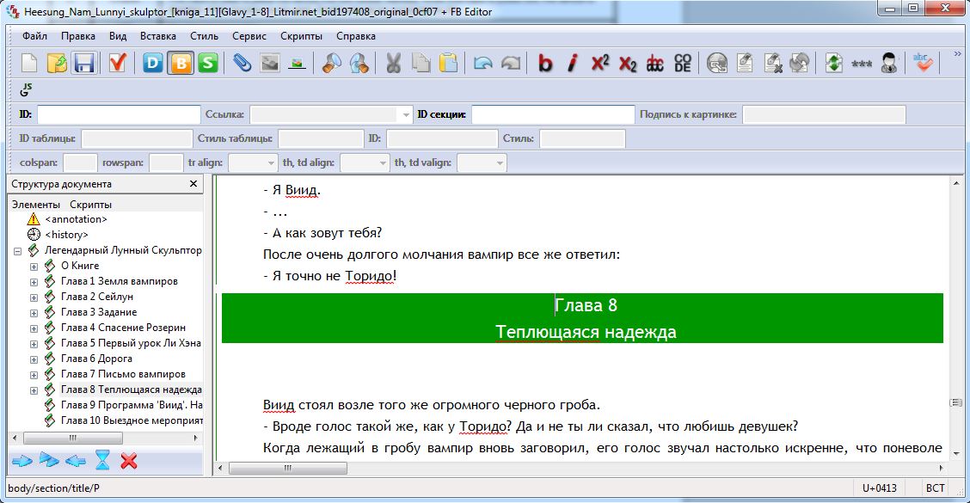Click the red X delete icon in structure panel
This screenshot has height=503, width=970.
[x=129, y=461]
